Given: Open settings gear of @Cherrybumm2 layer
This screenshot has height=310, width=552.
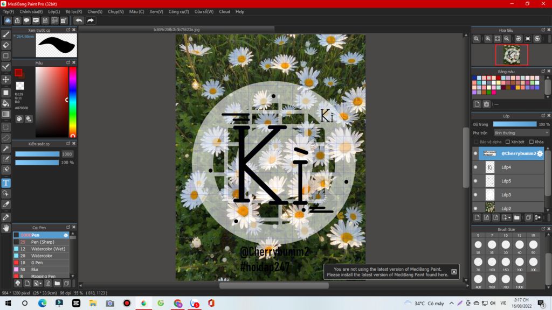Looking at the screenshot, I should click(x=540, y=153).
